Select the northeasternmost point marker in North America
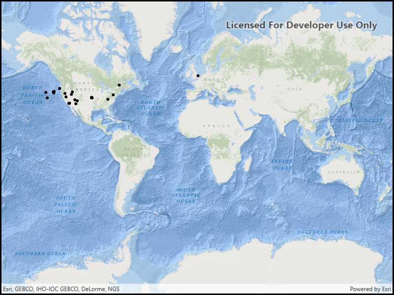The image size is (394, 295). [x=119, y=85]
